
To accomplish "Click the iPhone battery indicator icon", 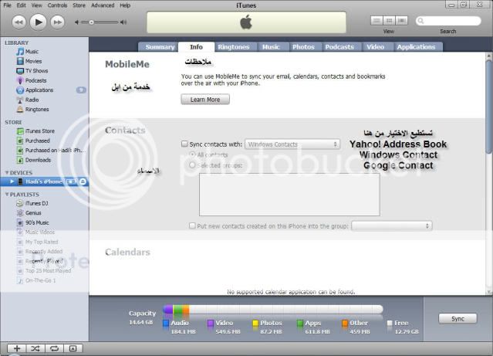I will click(72, 181).
